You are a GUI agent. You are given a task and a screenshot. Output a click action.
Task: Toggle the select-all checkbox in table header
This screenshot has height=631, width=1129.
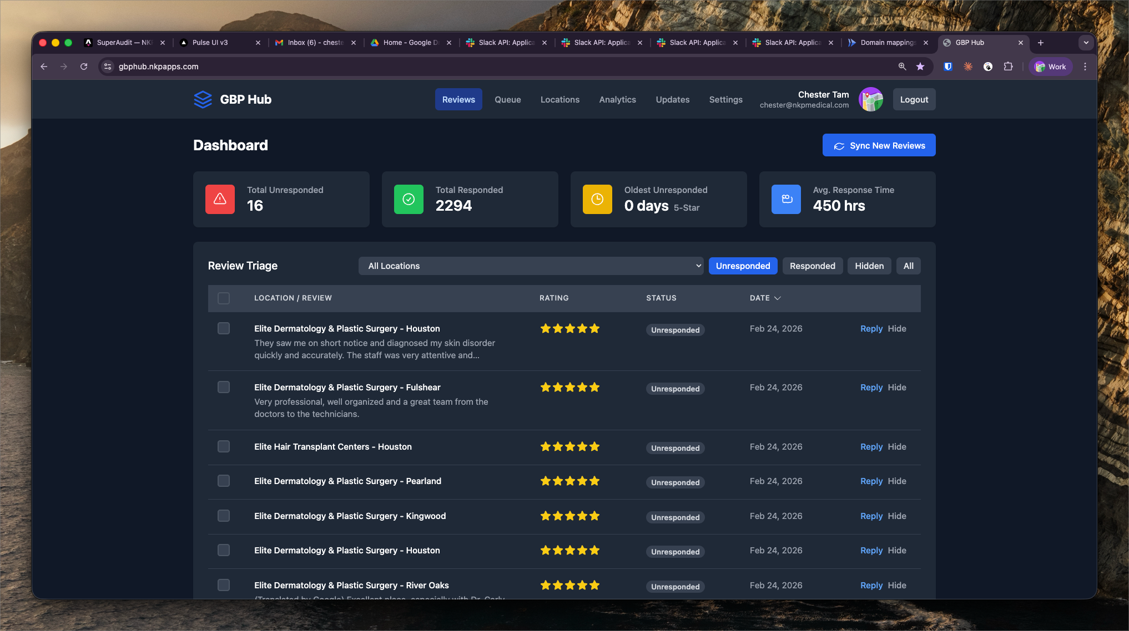pos(224,298)
